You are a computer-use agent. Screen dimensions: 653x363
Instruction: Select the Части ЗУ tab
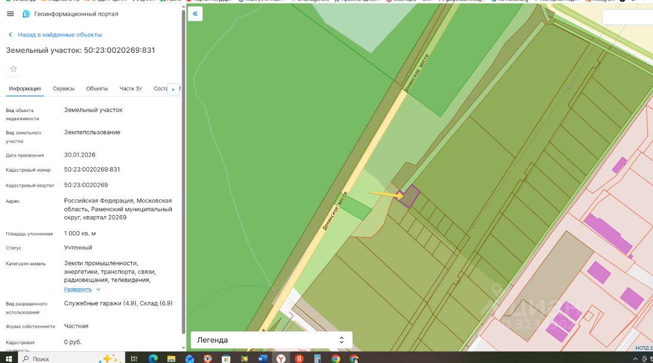[131, 89]
